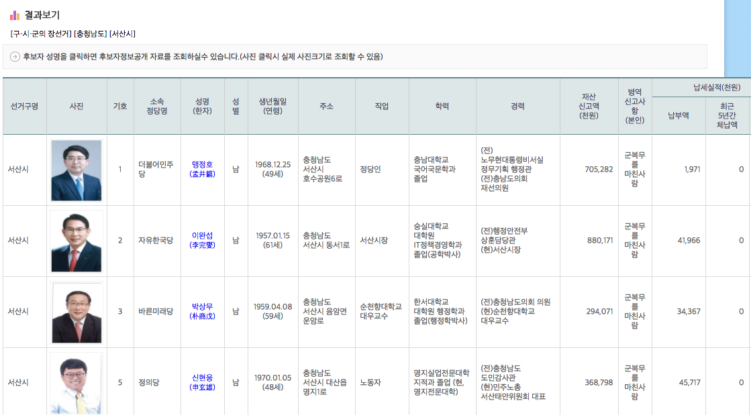Enlarge 이완섭 candidate photo

(x=77, y=241)
